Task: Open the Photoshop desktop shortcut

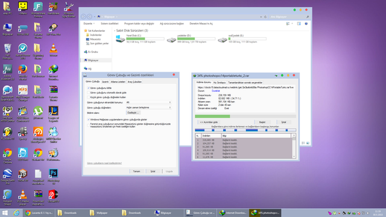Action: [54, 177]
